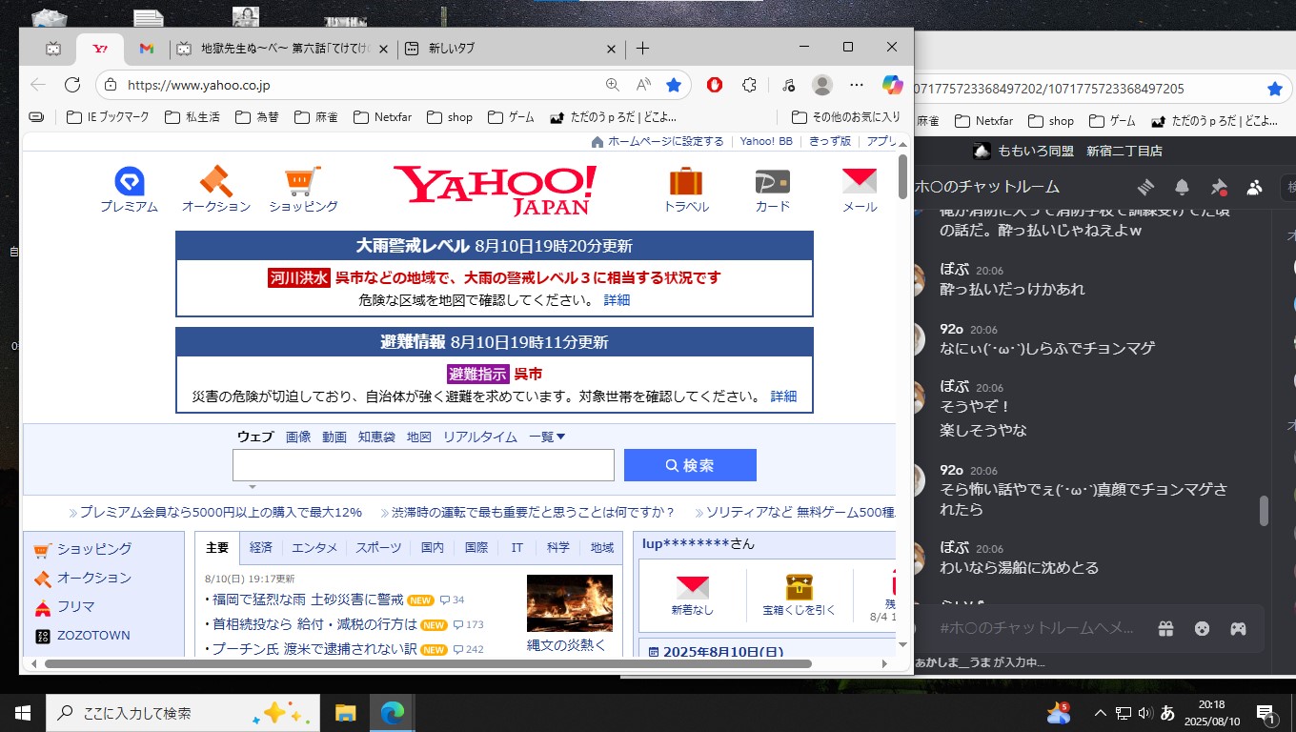
Task: Open 詳細 link for 避難情報
Action: pos(783,396)
